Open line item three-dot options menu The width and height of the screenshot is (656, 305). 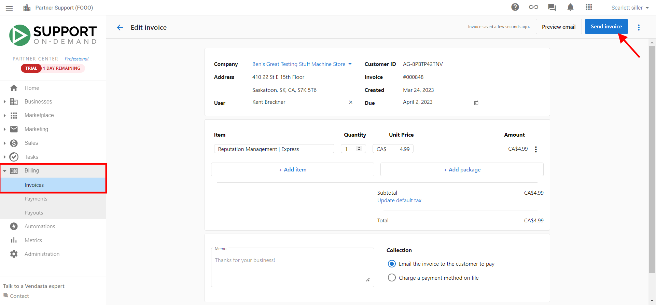click(x=536, y=149)
